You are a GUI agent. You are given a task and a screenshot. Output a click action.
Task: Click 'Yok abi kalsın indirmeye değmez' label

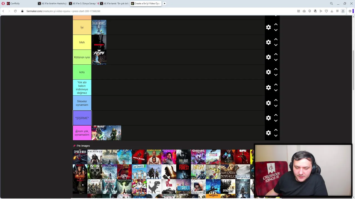coord(82,88)
